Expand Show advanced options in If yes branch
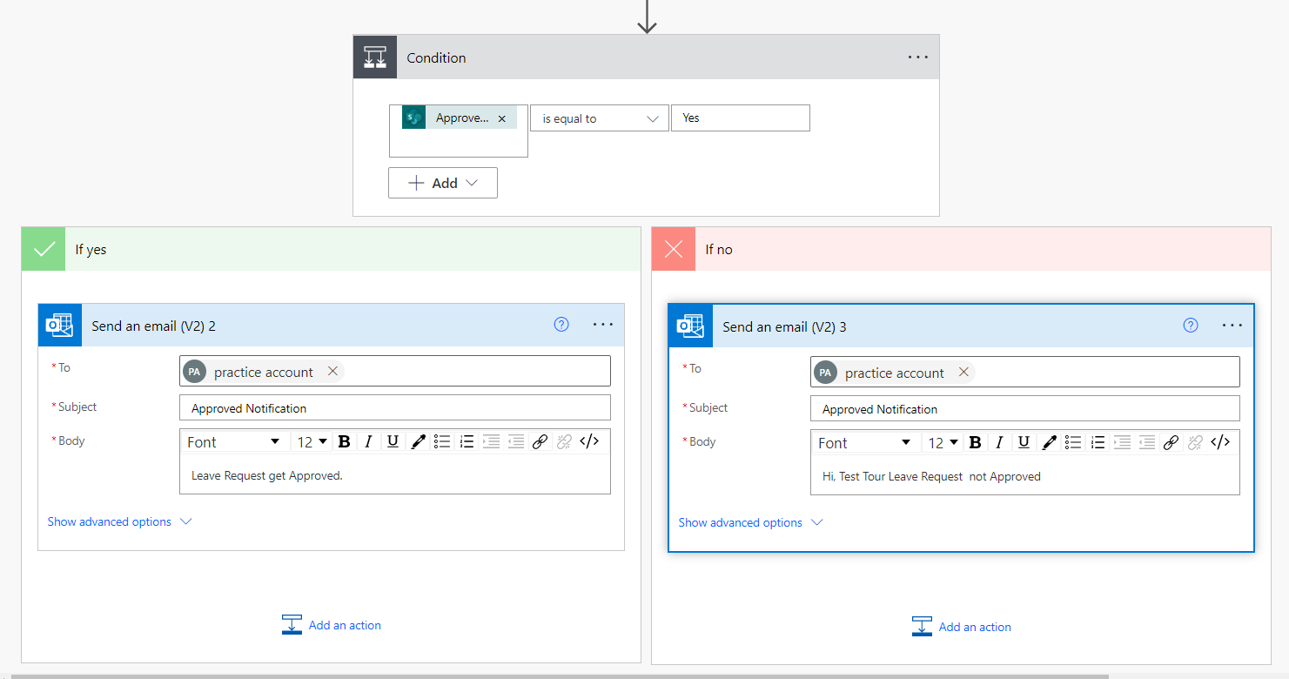 pyautogui.click(x=119, y=521)
